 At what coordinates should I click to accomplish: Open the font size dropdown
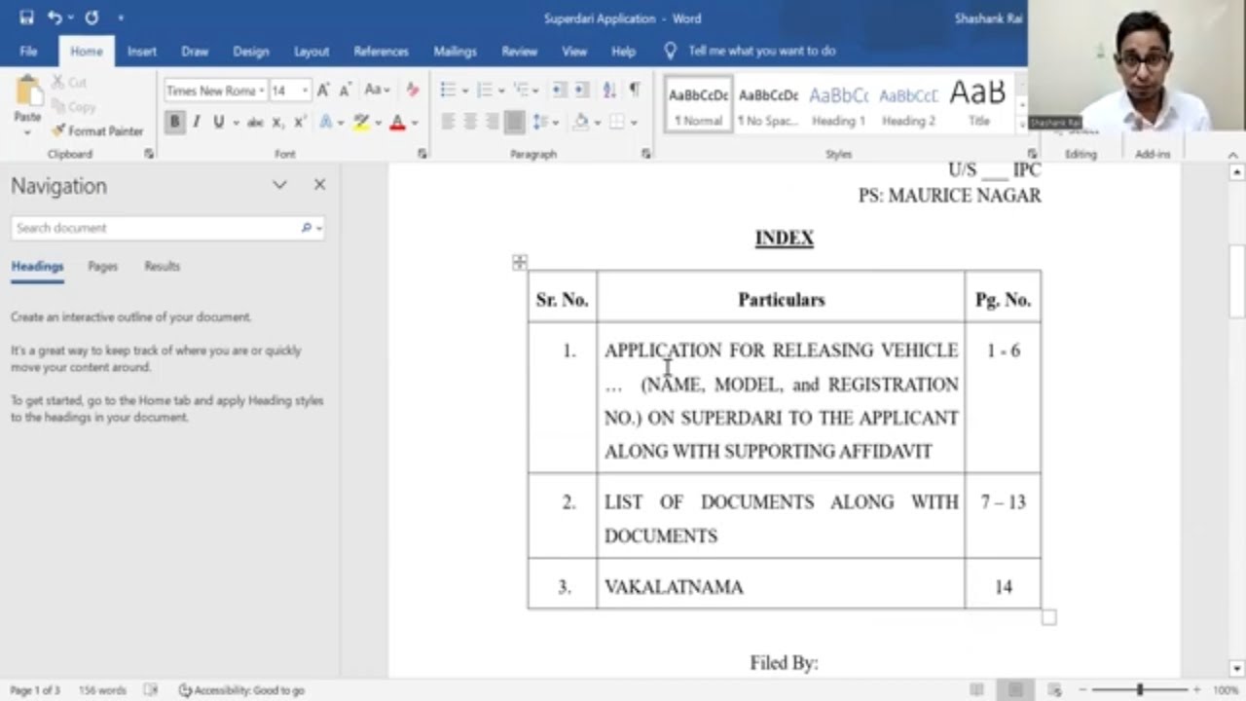pyautogui.click(x=305, y=91)
